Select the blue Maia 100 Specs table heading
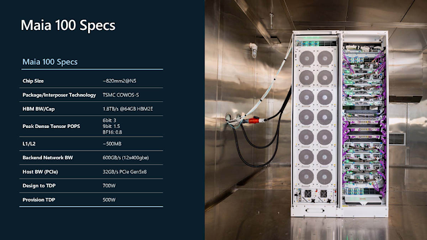 (50, 62)
